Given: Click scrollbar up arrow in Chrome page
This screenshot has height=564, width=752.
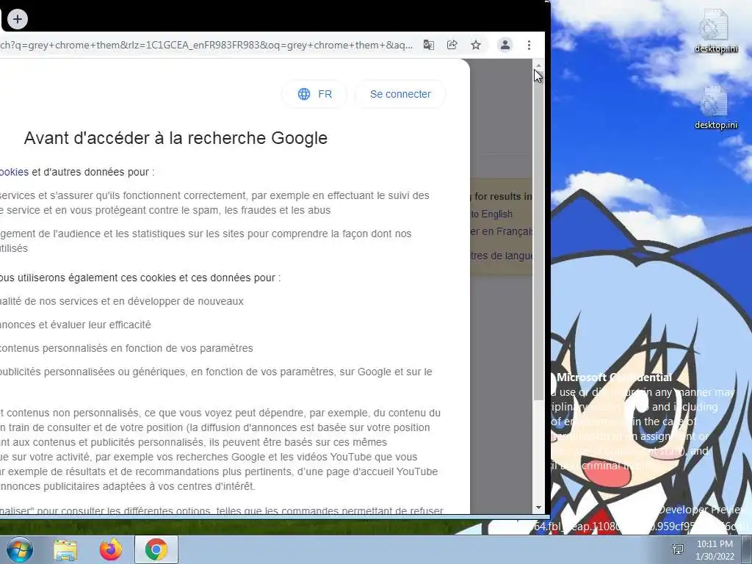Looking at the screenshot, I should click(538, 65).
